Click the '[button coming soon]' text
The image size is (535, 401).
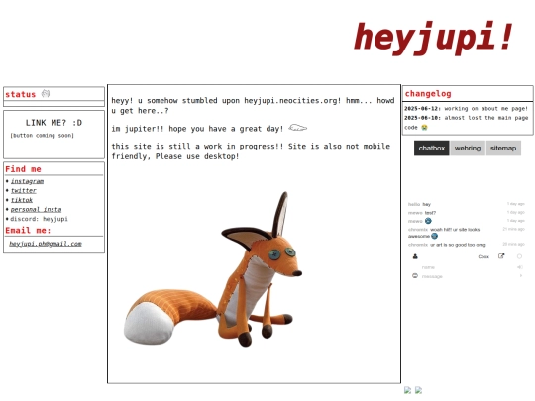(x=42, y=136)
